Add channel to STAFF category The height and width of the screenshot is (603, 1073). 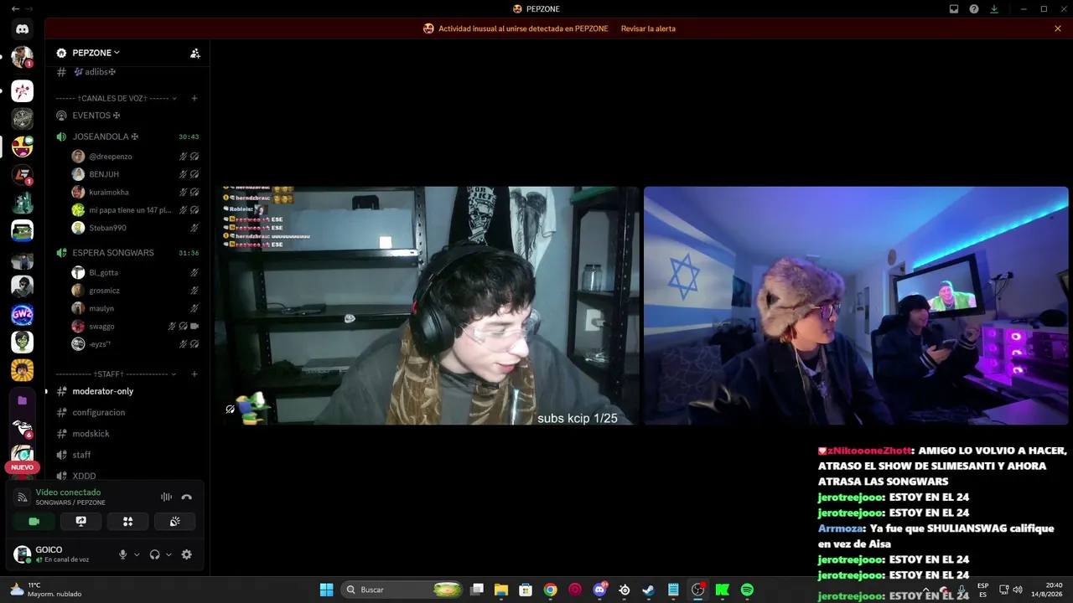194,374
